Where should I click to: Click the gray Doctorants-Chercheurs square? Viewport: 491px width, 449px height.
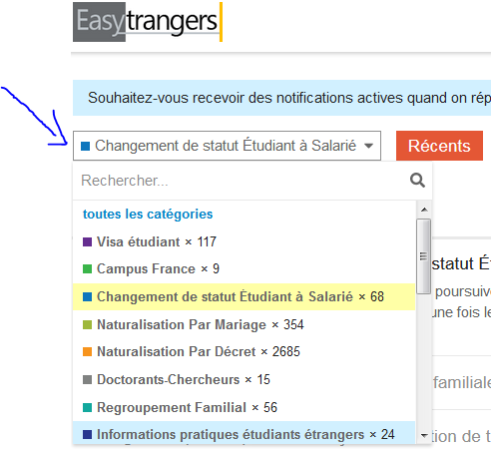(x=87, y=379)
